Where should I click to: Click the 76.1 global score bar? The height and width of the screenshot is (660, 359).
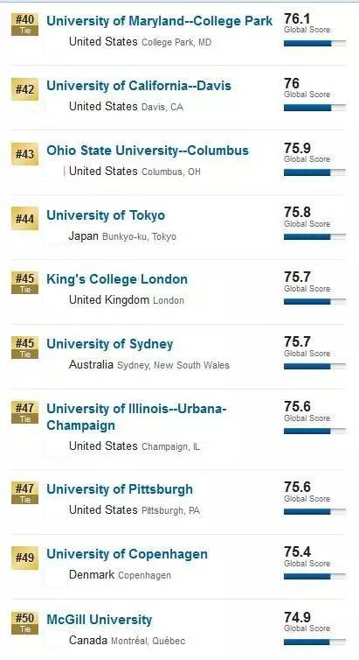coord(315,44)
